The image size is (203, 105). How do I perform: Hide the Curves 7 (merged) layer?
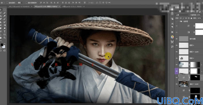[177, 84]
